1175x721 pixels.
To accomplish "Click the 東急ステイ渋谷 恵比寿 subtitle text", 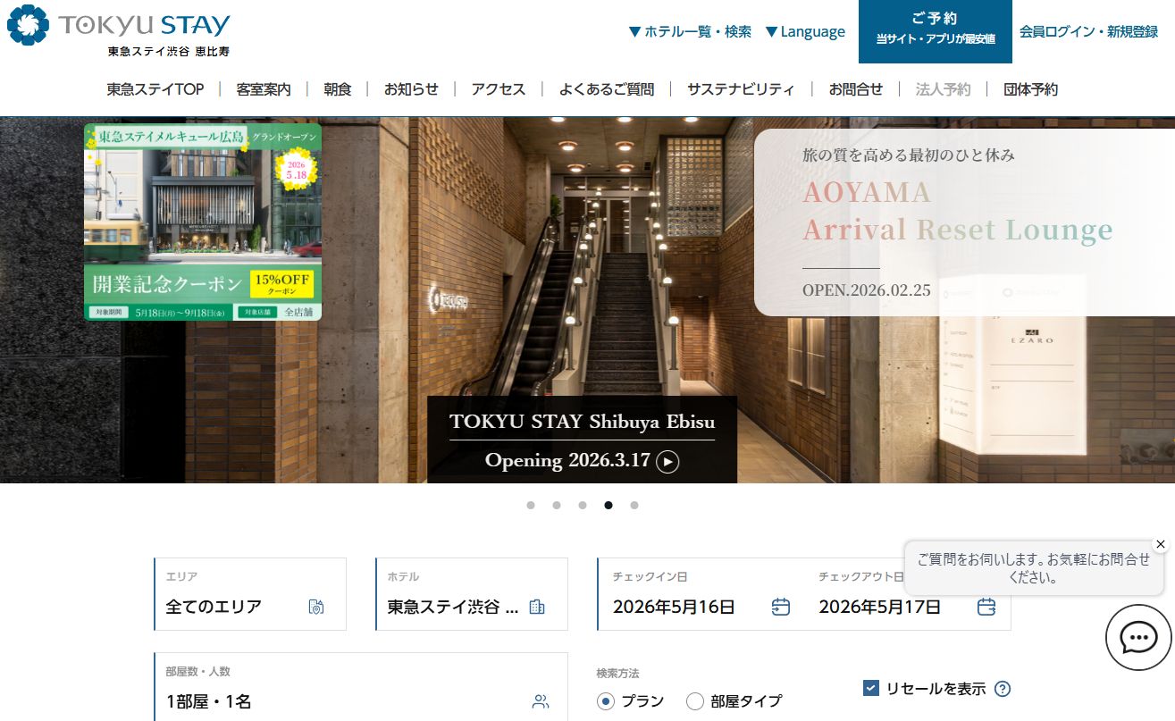I will [x=169, y=52].
